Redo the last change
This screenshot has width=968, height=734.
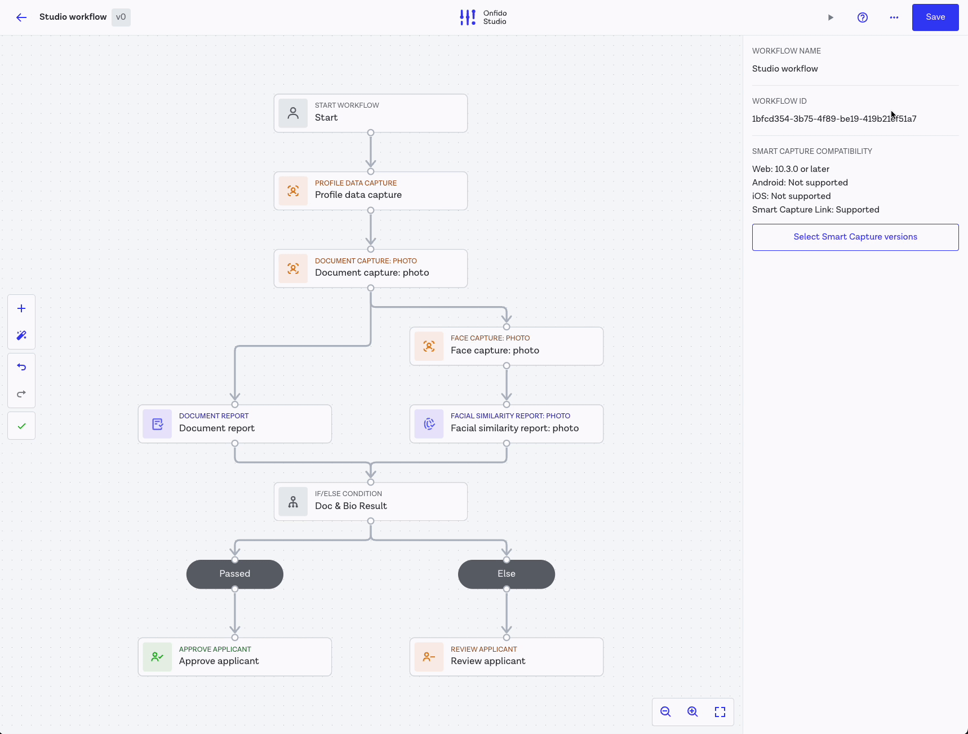click(21, 394)
